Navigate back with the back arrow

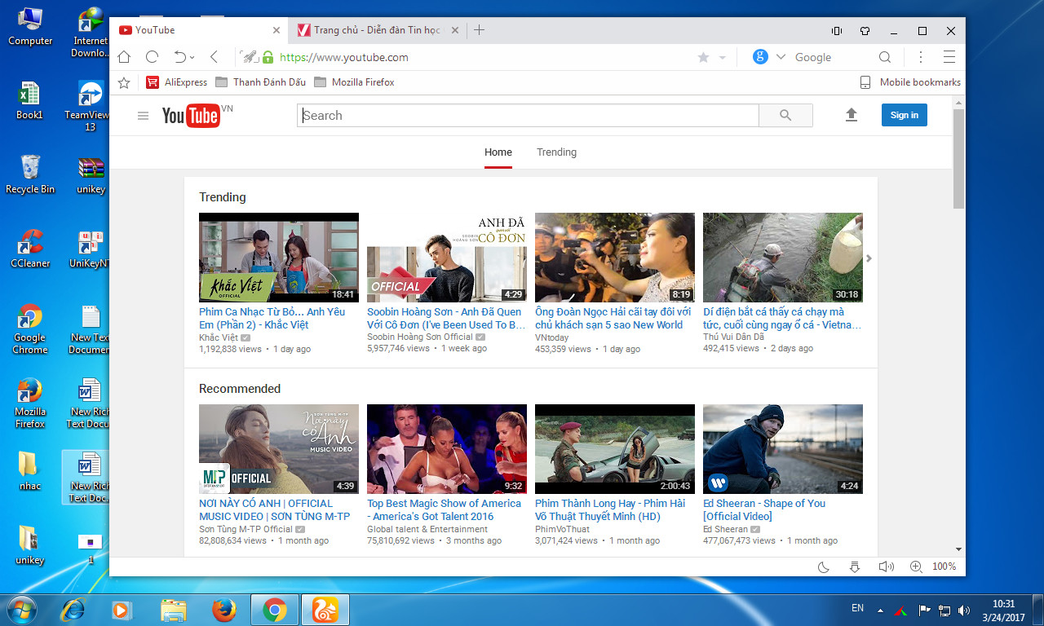pyautogui.click(x=214, y=57)
